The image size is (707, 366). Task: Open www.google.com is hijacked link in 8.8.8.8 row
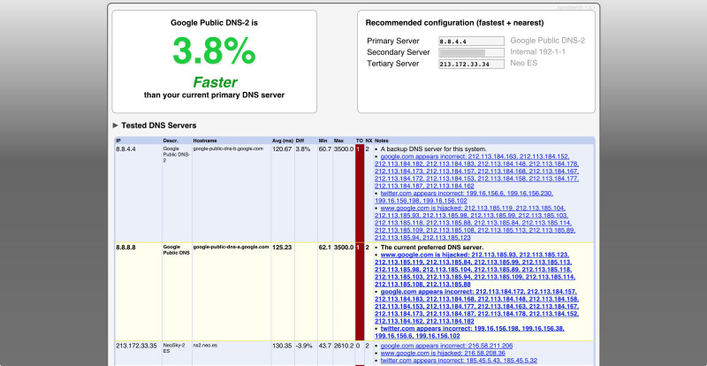[x=475, y=270]
